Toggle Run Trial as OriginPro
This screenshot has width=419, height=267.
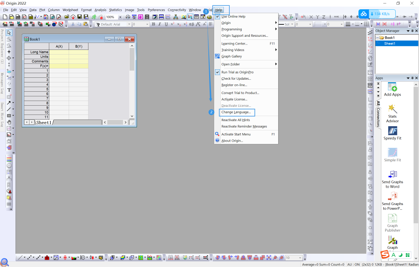pos(237,72)
